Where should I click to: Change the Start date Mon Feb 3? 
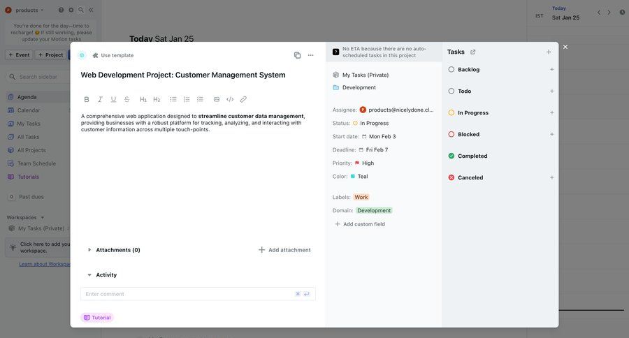[x=379, y=136]
